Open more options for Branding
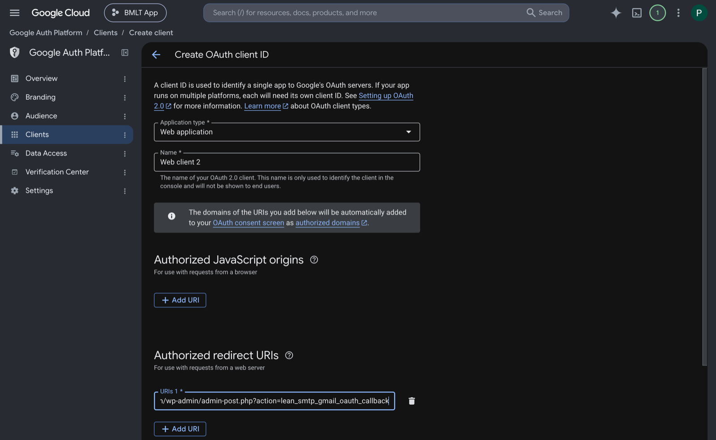This screenshot has width=716, height=440. tap(125, 97)
